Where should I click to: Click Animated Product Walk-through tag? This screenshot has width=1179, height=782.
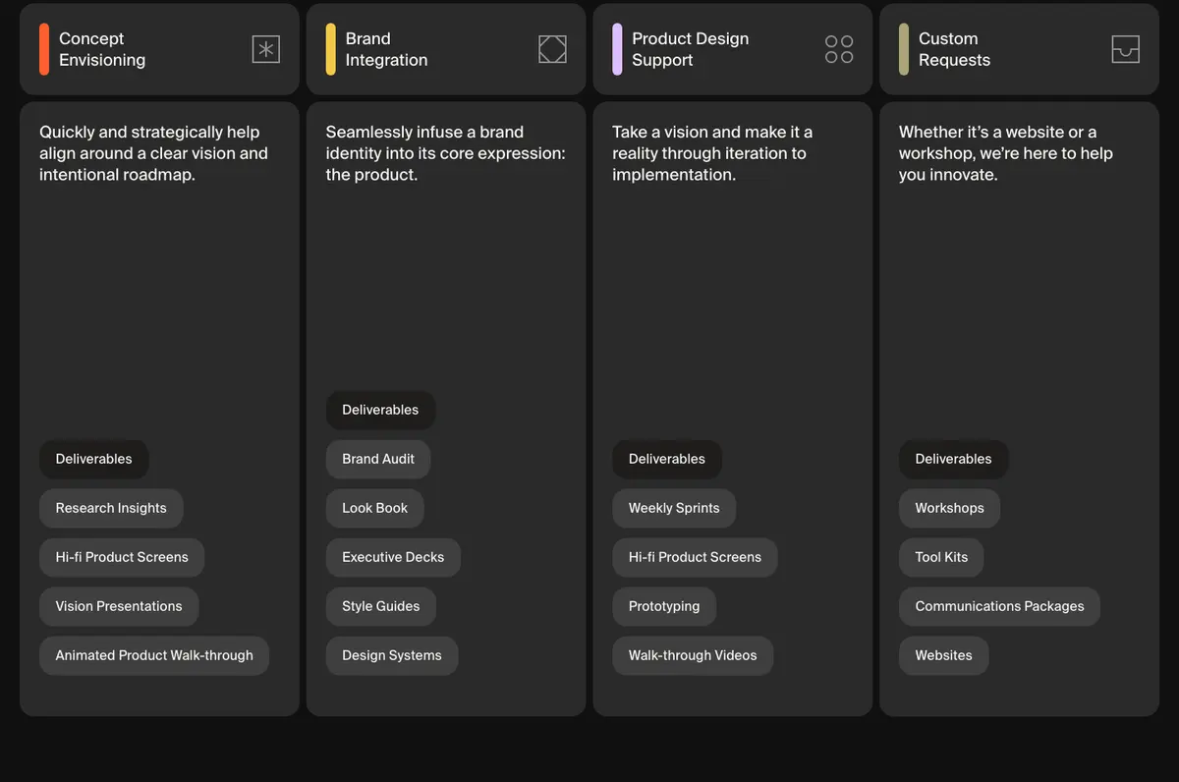coord(154,655)
